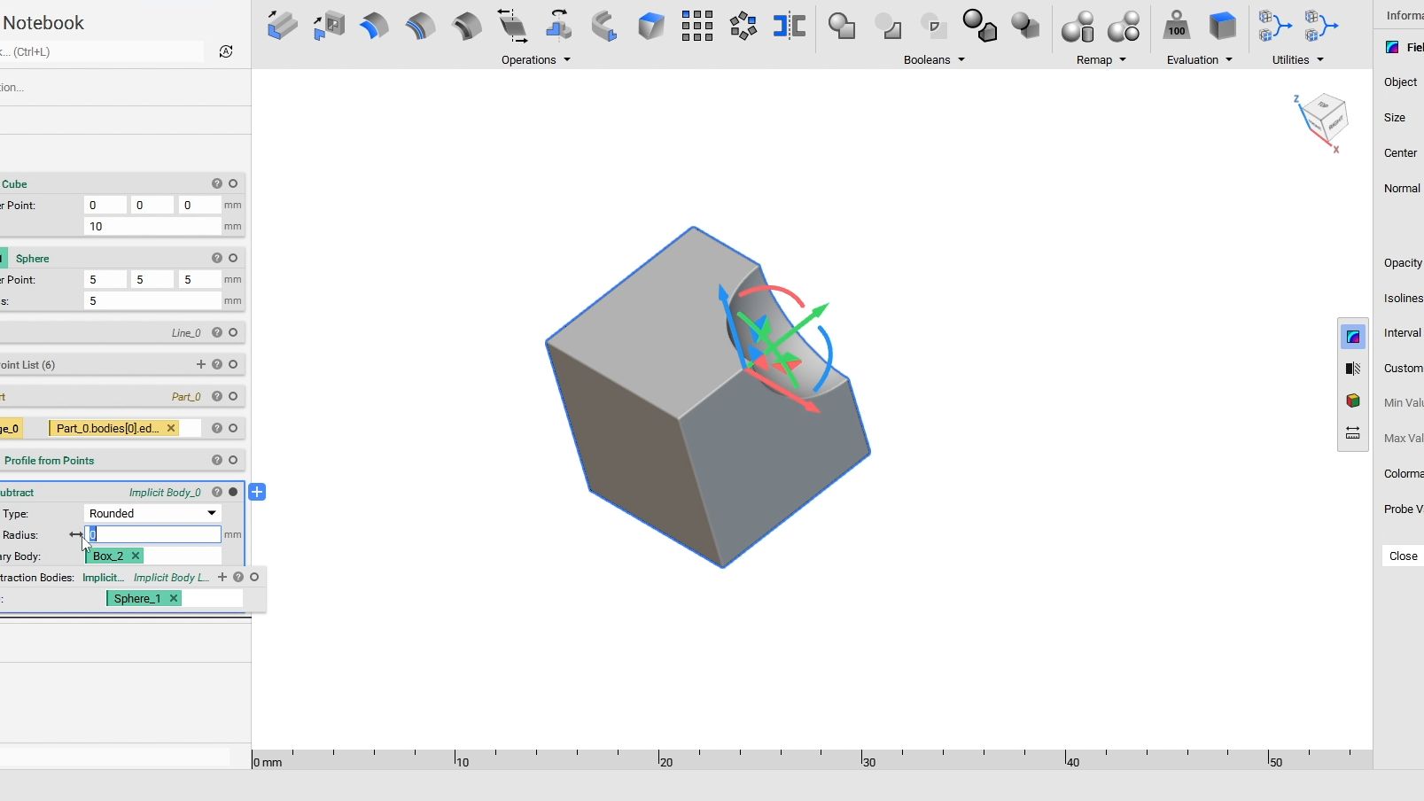Select the Mirror tool icon in Operations
Screen dimensions: 1424x801
coord(788,27)
